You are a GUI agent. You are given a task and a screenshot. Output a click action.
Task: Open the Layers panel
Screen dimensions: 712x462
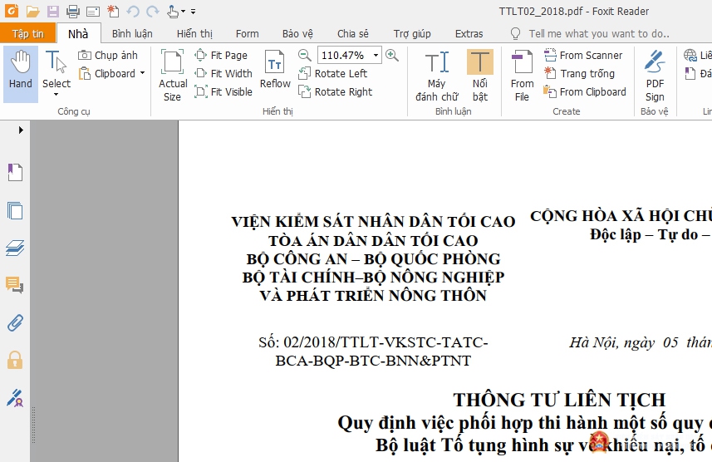point(15,248)
